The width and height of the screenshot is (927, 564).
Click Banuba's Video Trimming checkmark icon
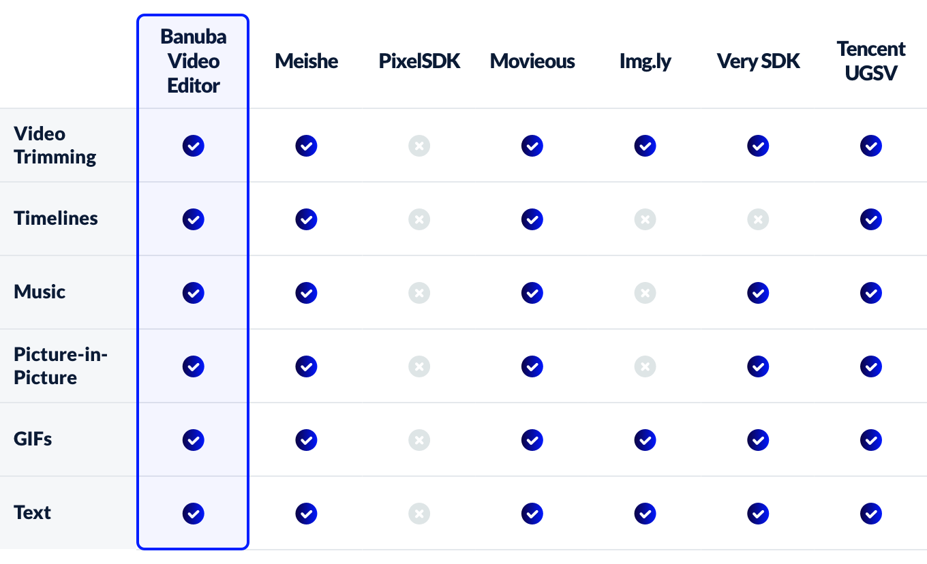pos(194,146)
